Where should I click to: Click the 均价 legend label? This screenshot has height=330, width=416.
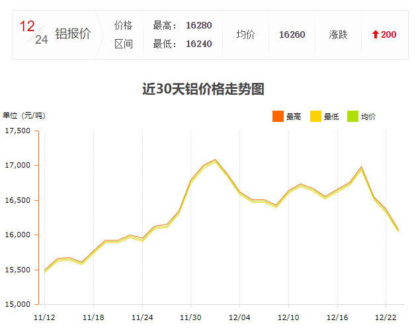tap(368, 117)
